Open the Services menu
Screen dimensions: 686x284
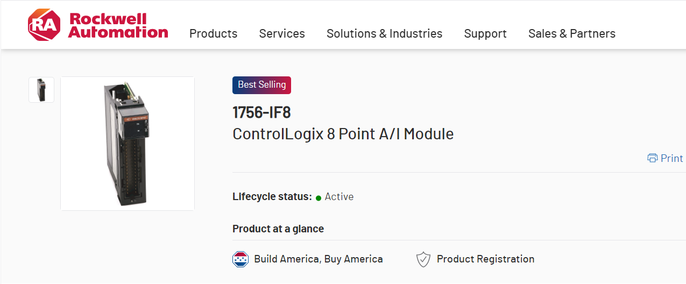(282, 33)
